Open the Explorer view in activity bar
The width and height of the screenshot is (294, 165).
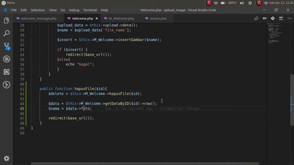[6, 20]
